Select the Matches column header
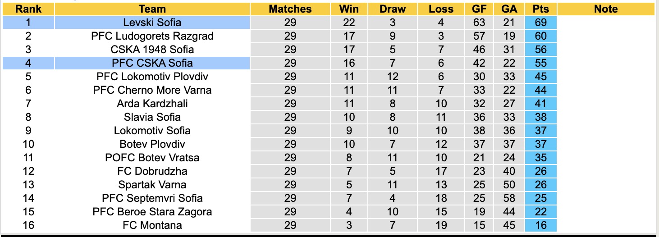 click(x=290, y=9)
